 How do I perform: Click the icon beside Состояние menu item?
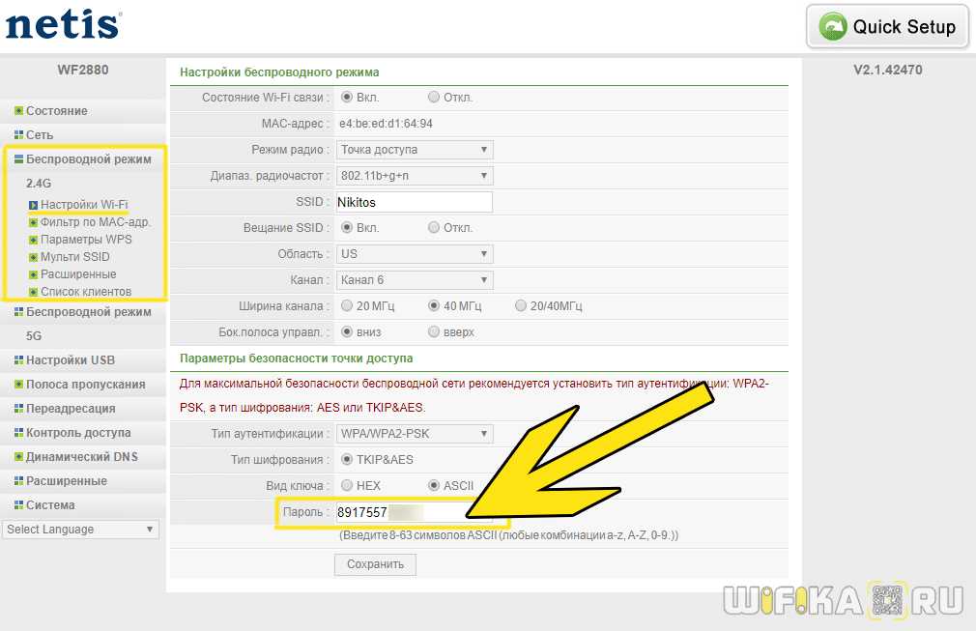[x=18, y=111]
